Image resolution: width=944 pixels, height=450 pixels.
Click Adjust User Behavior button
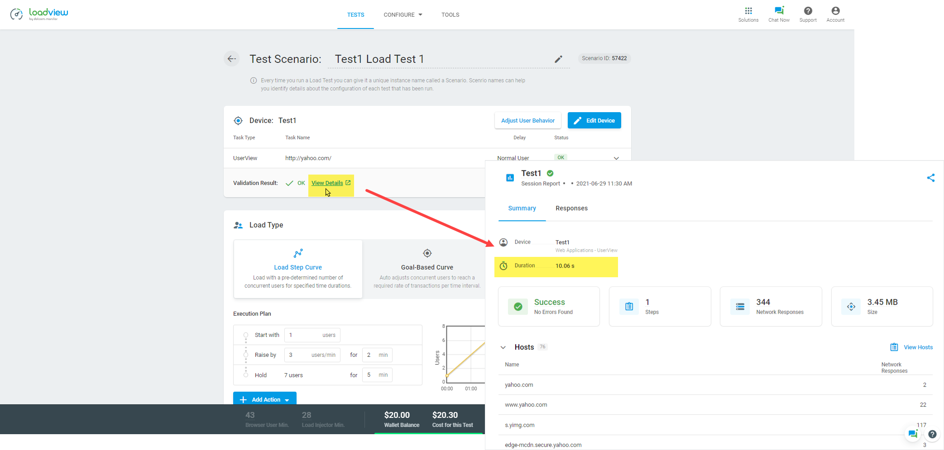(x=528, y=121)
